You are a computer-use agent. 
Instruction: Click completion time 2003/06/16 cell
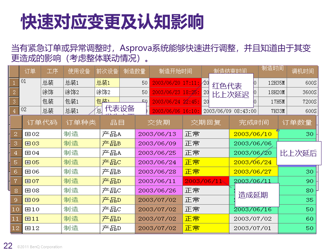254,210
